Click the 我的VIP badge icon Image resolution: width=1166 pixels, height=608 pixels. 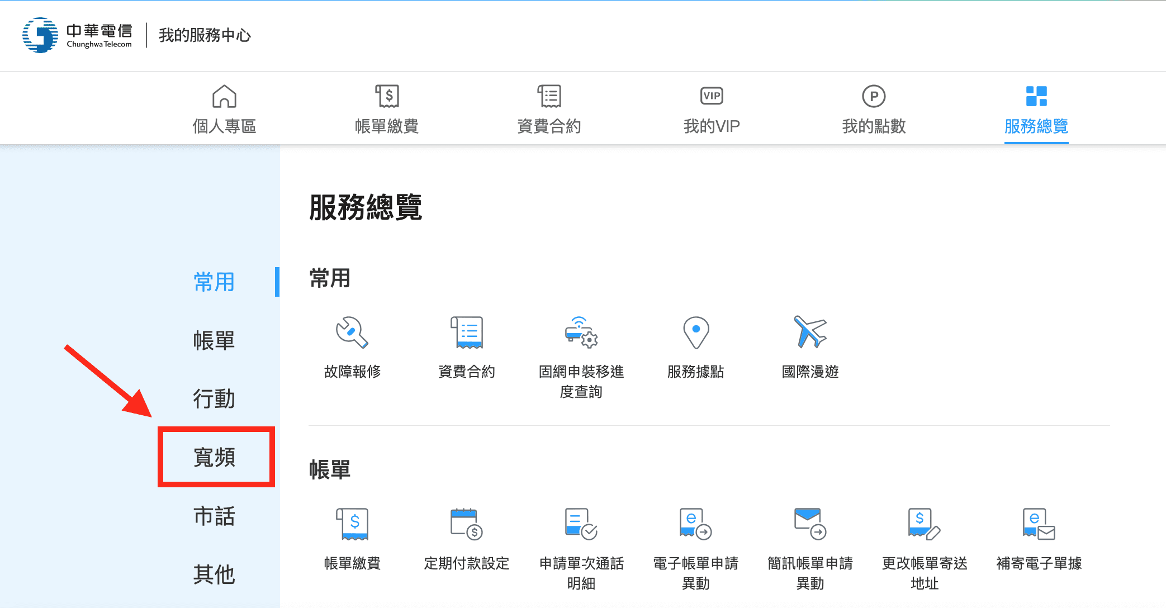point(712,96)
